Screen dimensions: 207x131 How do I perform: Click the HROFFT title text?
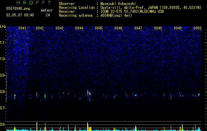click(34, 3)
